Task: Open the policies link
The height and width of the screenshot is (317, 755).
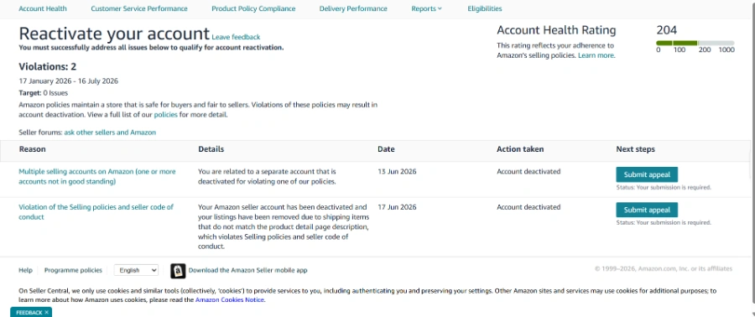Action: point(165,115)
